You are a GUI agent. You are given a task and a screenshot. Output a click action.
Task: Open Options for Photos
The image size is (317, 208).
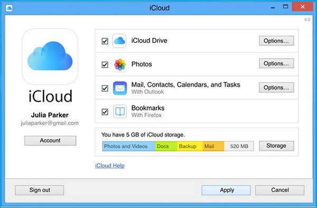276,64
